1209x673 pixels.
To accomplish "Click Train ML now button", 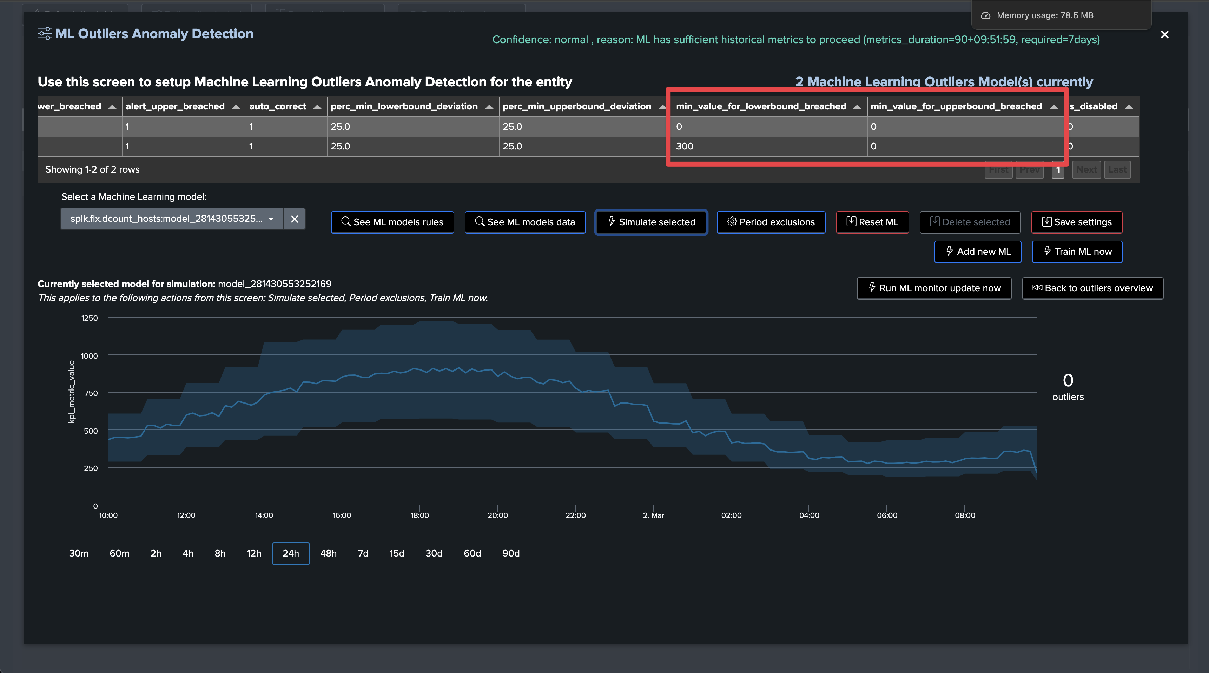I will 1077,252.
